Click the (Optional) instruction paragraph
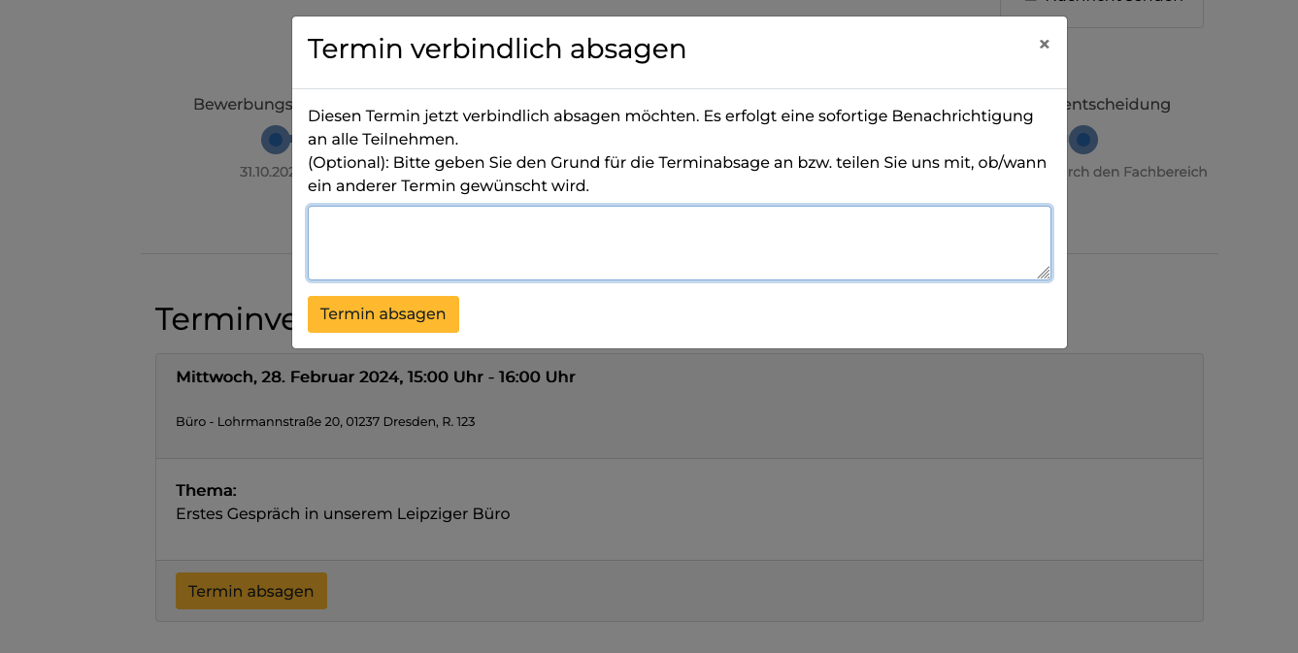Image resolution: width=1298 pixels, height=653 pixels. click(677, 175)
